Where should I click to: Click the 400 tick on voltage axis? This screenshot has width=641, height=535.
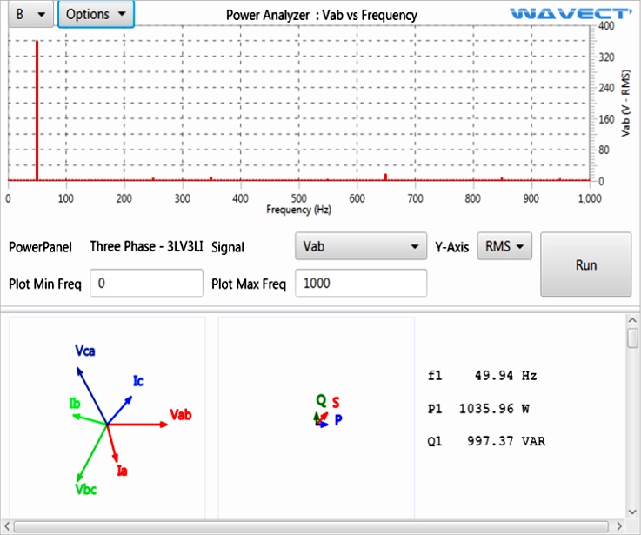[606, 26]
